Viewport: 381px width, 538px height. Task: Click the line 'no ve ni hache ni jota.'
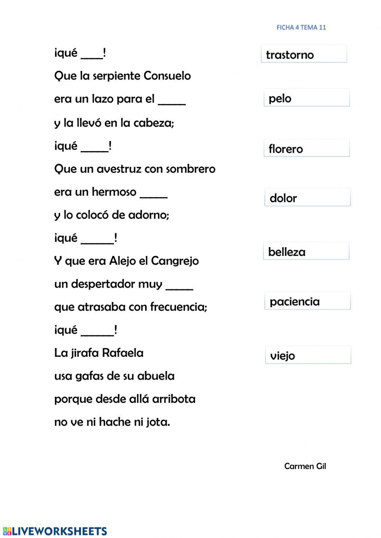coord(112,422)
